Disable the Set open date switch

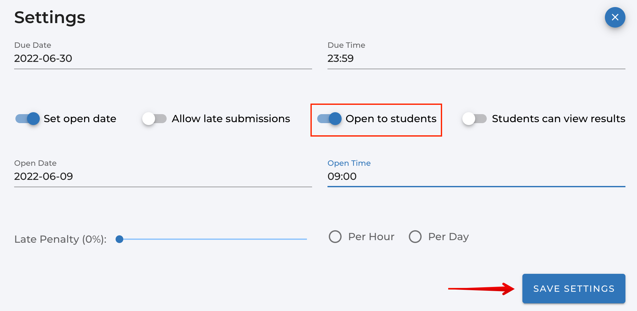point(28,119)
